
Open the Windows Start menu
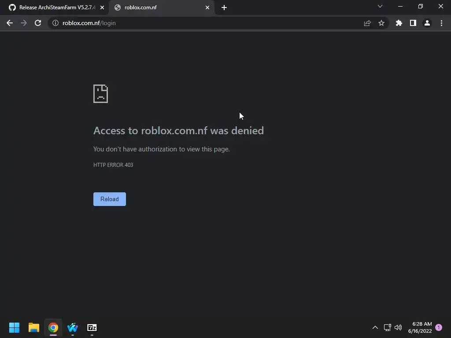click(x=15, y=327)
